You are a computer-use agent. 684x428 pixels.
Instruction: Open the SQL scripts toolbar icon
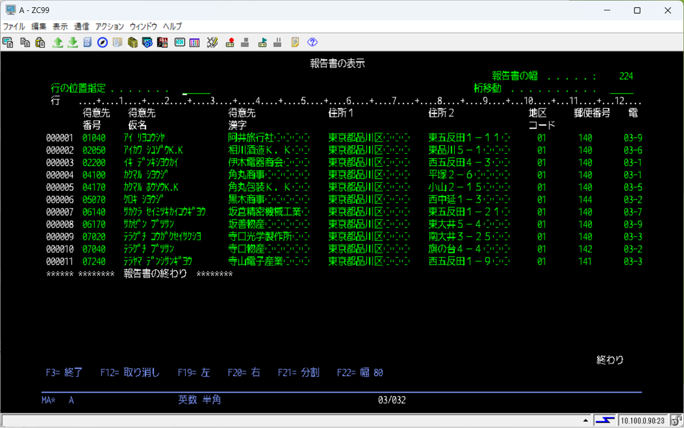pyautogui.click(x=163, y=42)
